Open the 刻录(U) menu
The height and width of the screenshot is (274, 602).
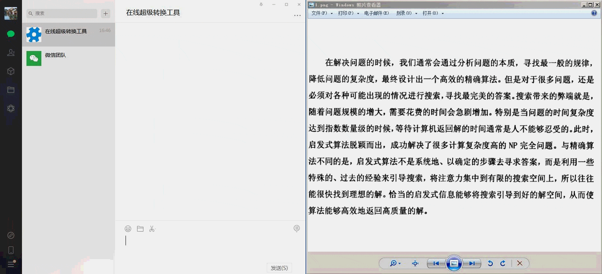(406, 13)
